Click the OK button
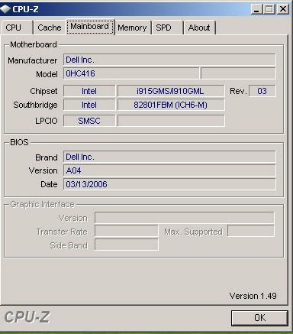Image resolution: width=293 pixels, height=334 pixels. point(259,318)
